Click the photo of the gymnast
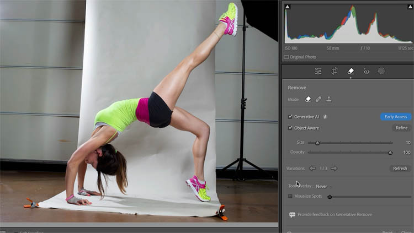 [x=139, y=111]
